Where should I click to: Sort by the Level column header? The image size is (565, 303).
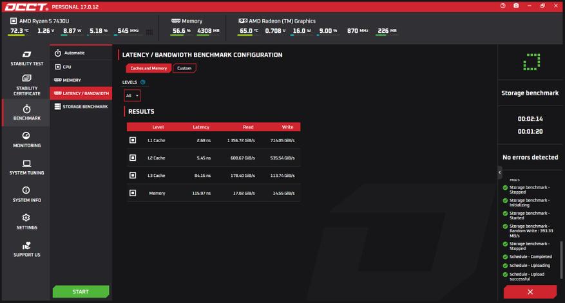(x=158, y=127)
